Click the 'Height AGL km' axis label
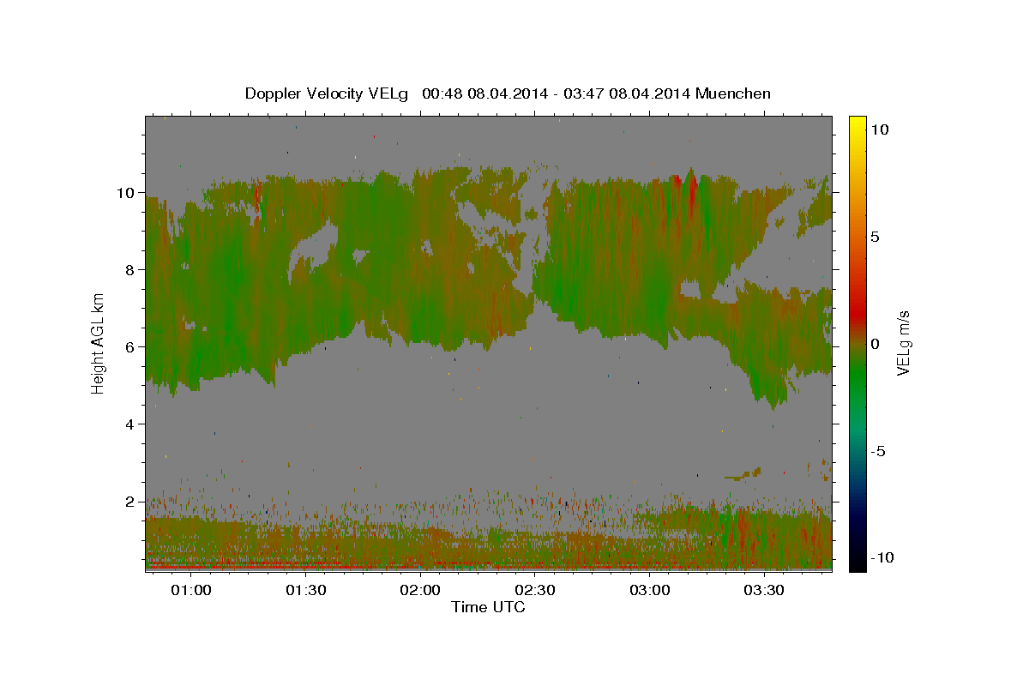Screen dimensions: 1029x686 [x=99, y=342]
